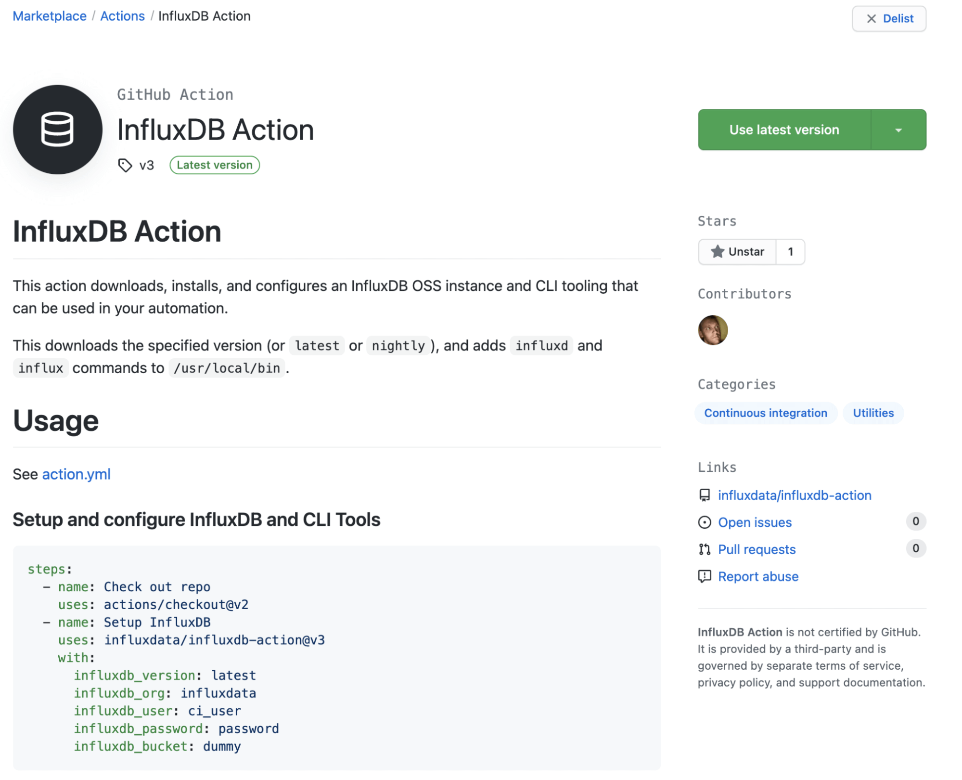
Task: Select the Open issues icon
Action: coord(704,522)
